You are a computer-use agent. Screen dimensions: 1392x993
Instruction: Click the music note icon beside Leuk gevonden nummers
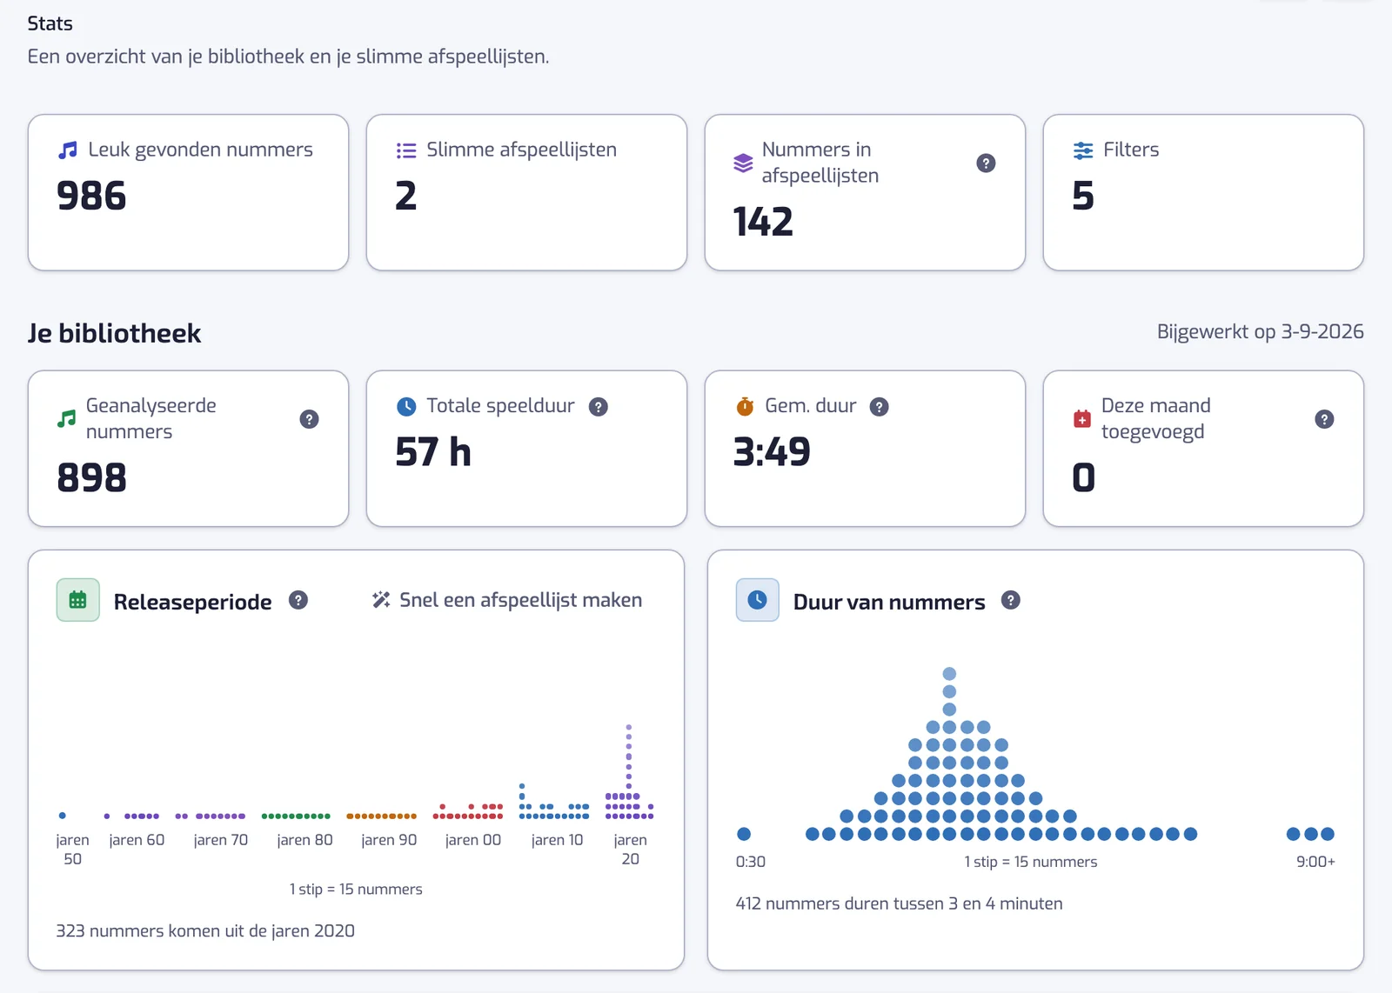coord(68,150)
